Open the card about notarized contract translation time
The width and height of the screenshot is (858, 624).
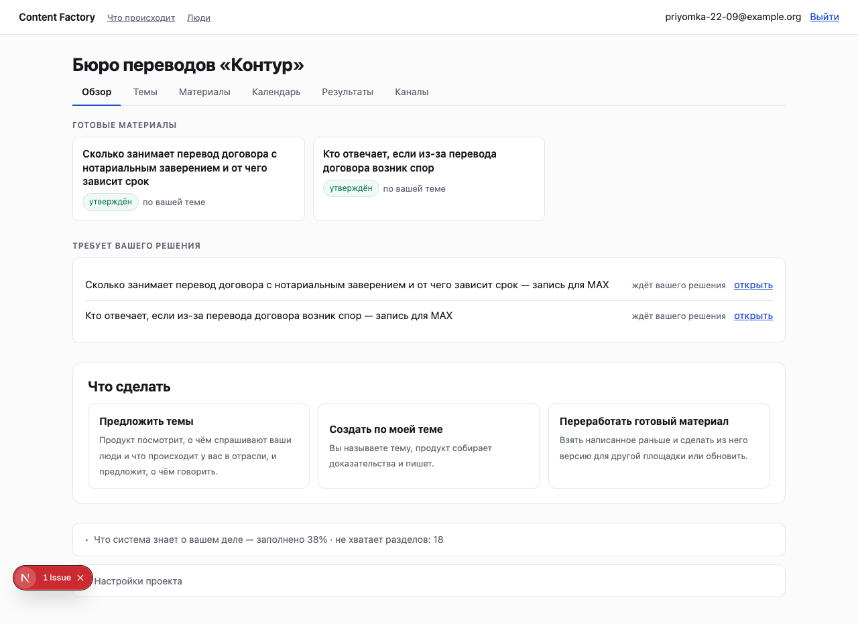tap(188, 179)
